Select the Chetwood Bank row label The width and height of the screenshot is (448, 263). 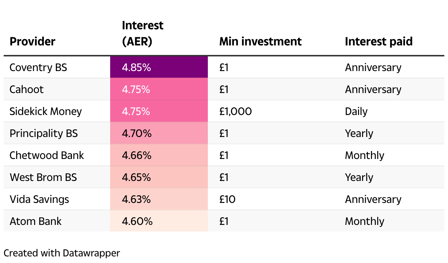click(x=47, y=155)
